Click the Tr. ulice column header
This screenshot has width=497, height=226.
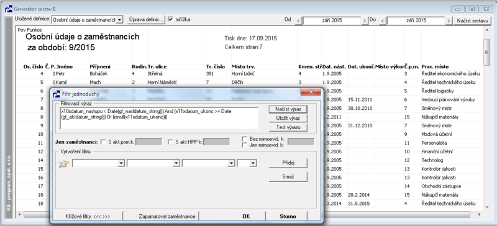coord(157,67)
